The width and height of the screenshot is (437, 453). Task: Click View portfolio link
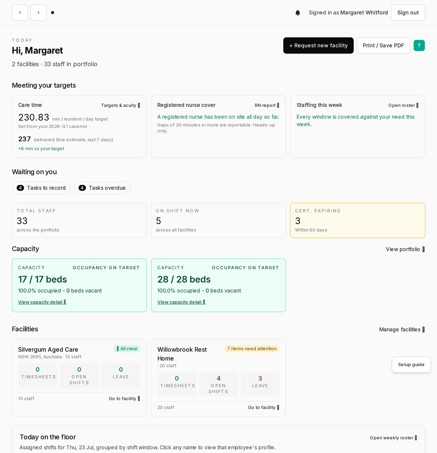click(x=405, y=249)
